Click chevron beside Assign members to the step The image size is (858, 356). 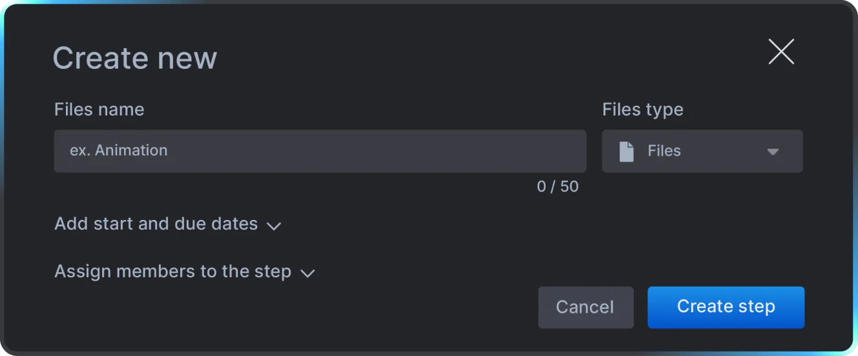[x=308, y=273]
